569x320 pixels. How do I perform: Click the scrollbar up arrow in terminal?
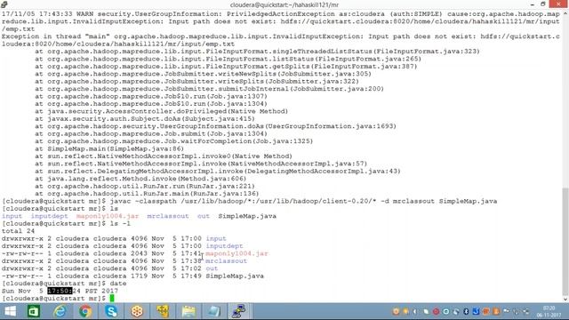[x=565, y=13]
